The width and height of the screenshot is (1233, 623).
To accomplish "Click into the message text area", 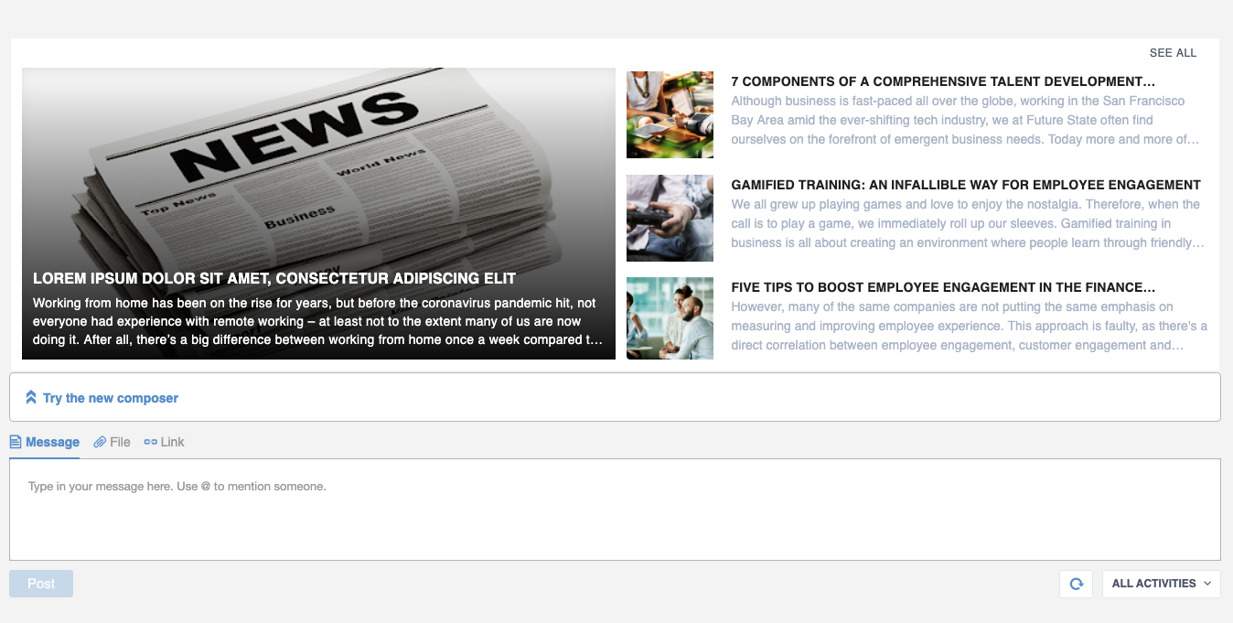I will click(615, 510).
